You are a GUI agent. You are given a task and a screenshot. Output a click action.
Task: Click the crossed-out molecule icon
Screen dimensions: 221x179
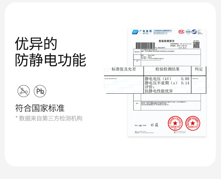coord(24,91)
